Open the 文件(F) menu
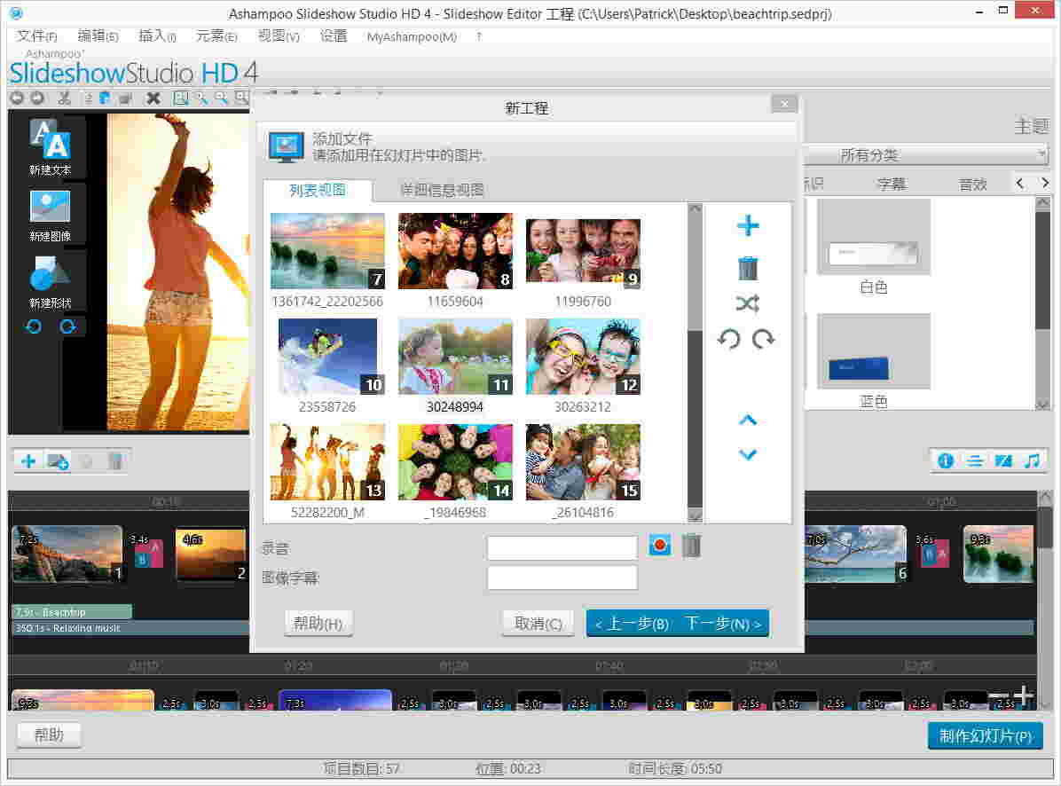The height and width of the screenshot is (786, 1061). tap(35, 36)
